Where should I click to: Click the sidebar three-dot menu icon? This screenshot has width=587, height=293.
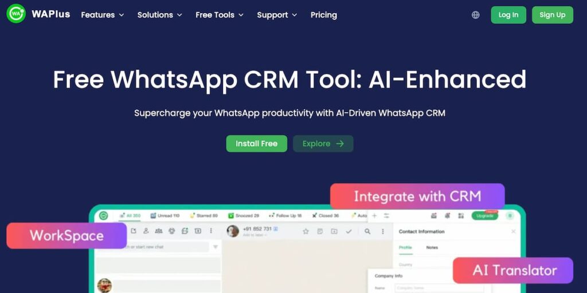pos(211,231)
